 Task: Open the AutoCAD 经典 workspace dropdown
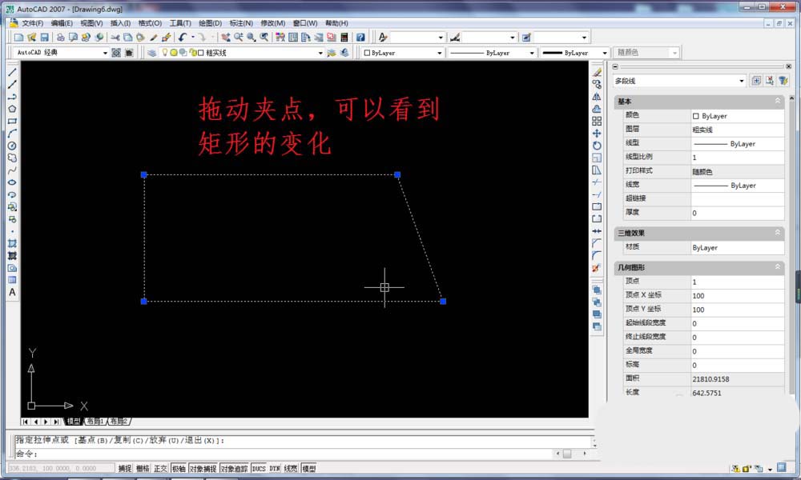pyautogui.click(x=107, y=52)
